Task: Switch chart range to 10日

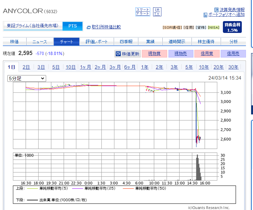Action: pyautogui.click(x=71, y=67)
